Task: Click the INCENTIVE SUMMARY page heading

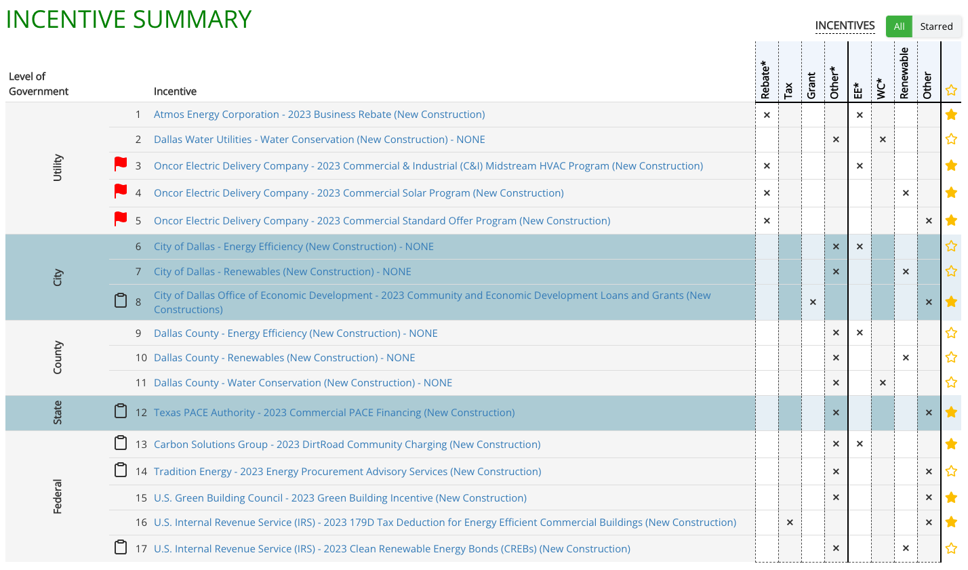Action: pyautogui.click(x=129, y=19)
